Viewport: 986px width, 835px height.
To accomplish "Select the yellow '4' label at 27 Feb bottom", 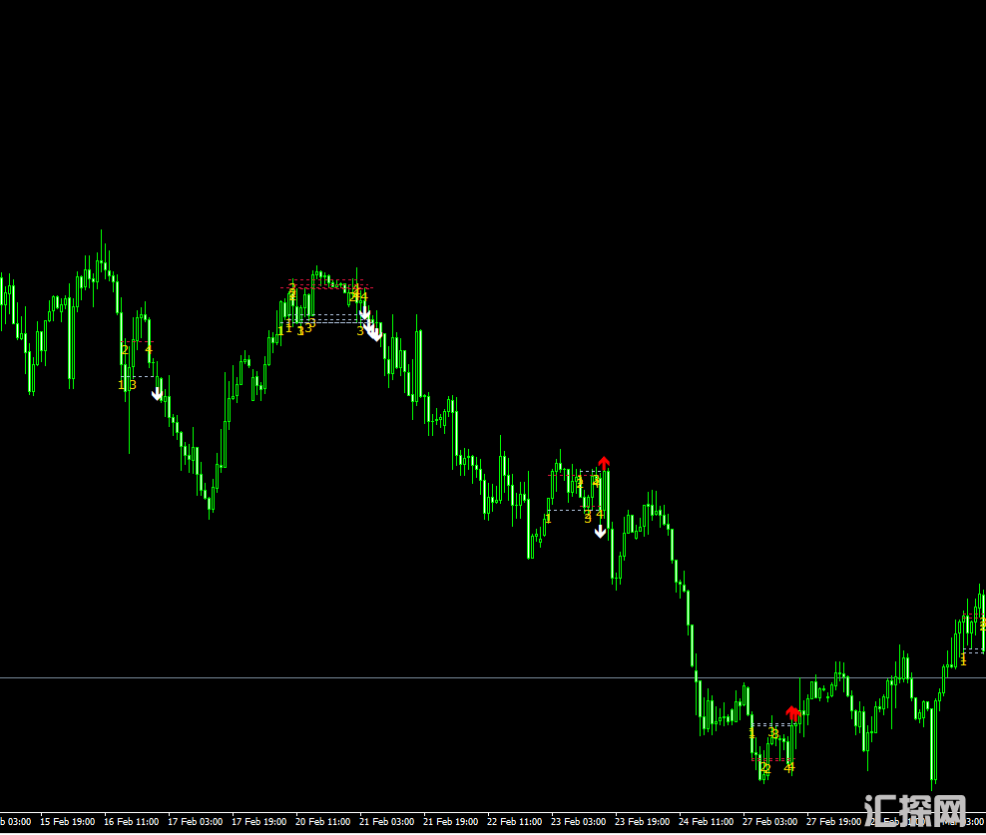I will (x=789, y=767).
